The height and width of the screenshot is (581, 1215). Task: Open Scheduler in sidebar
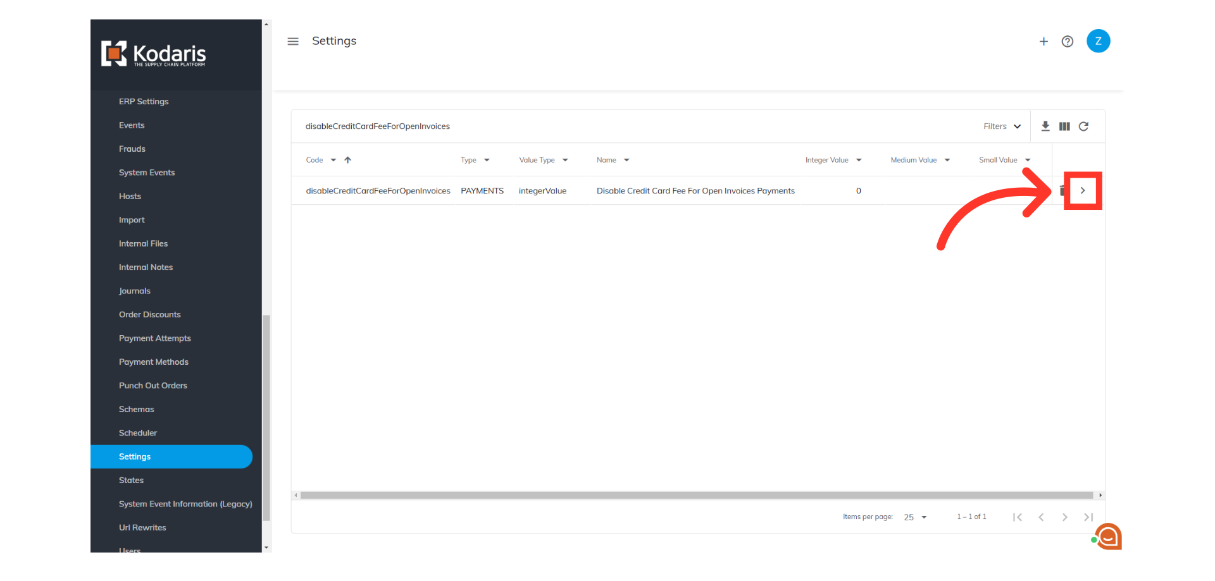coord(138,433)
